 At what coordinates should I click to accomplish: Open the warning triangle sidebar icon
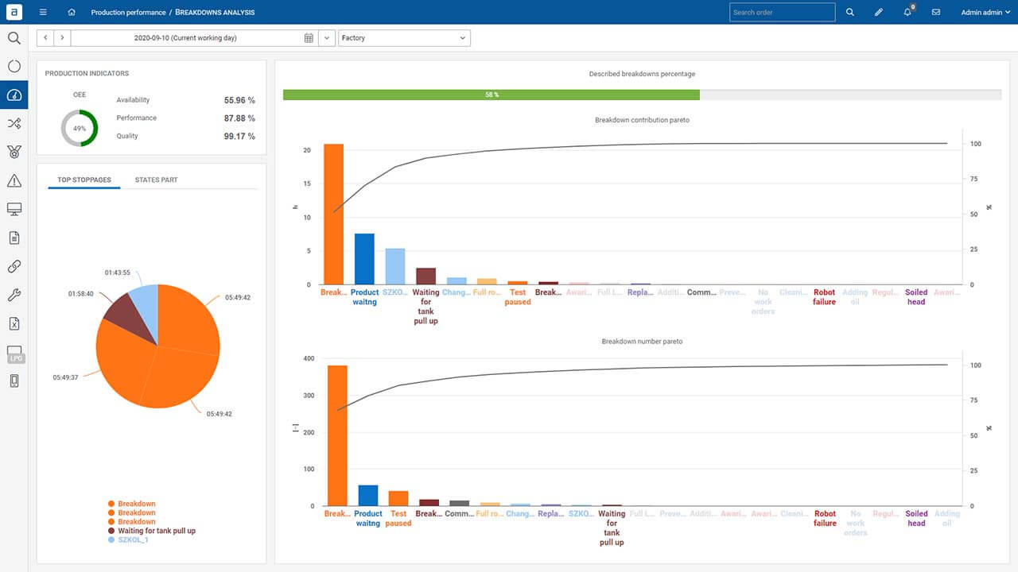[14, 181]
